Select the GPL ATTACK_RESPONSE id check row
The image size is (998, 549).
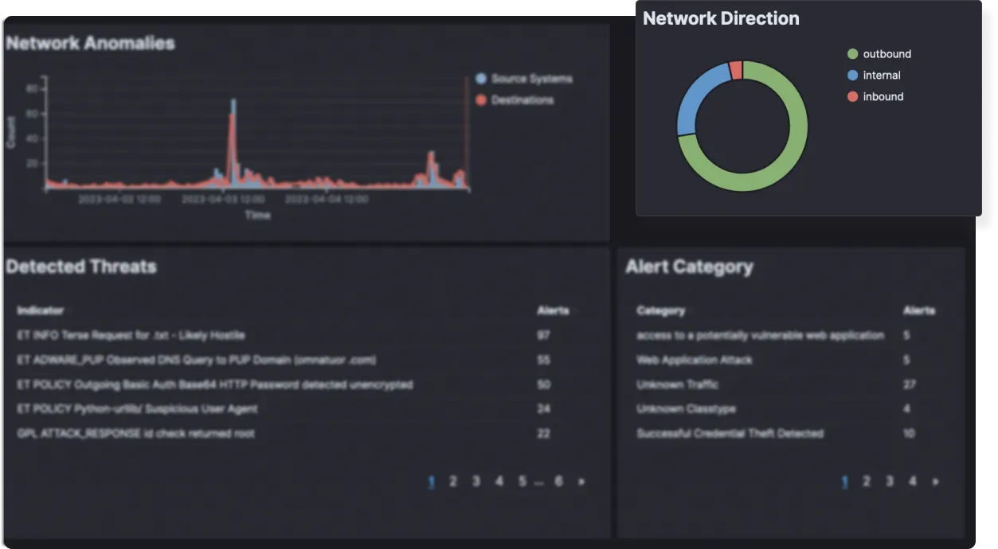[135, 434]
